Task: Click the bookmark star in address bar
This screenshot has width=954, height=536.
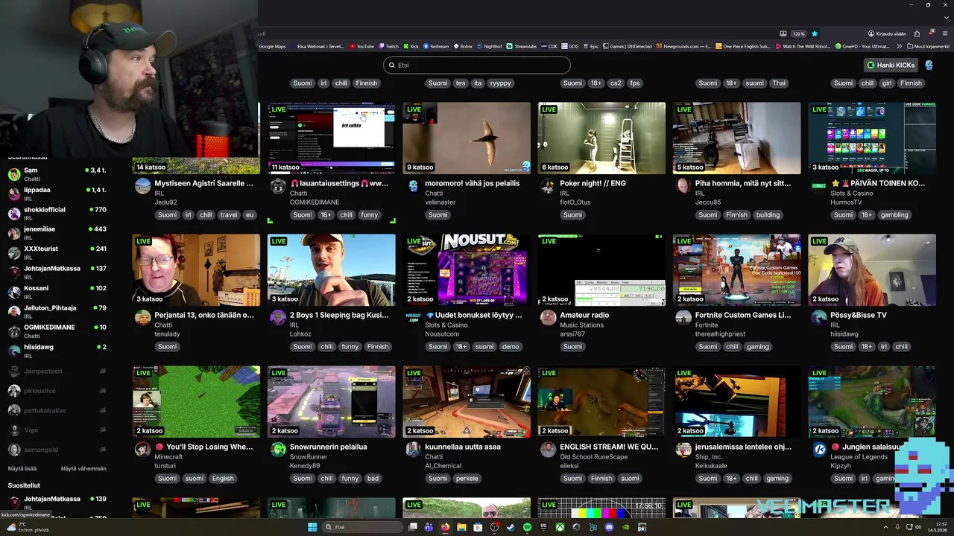Action: click(814, 33)
